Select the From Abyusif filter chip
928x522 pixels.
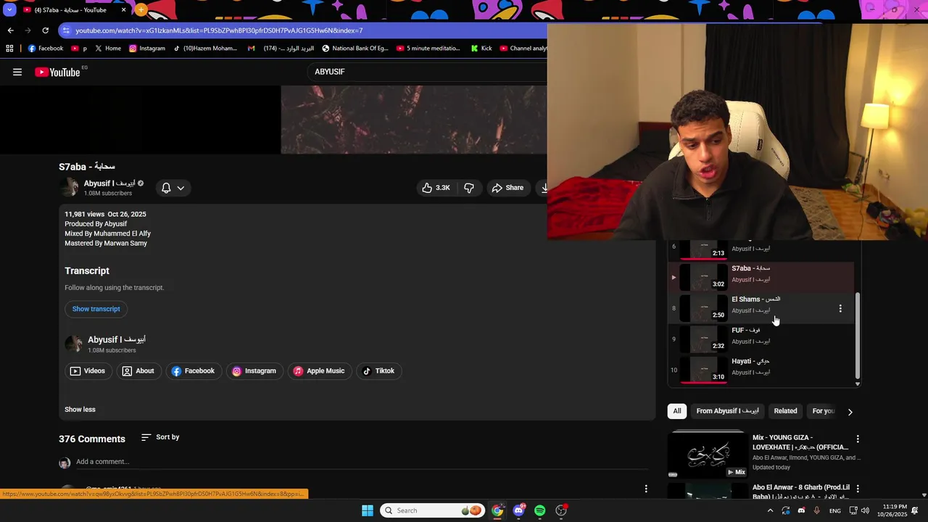click(727, 411)
